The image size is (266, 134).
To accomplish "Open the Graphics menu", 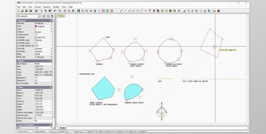I will coord(47,7).
